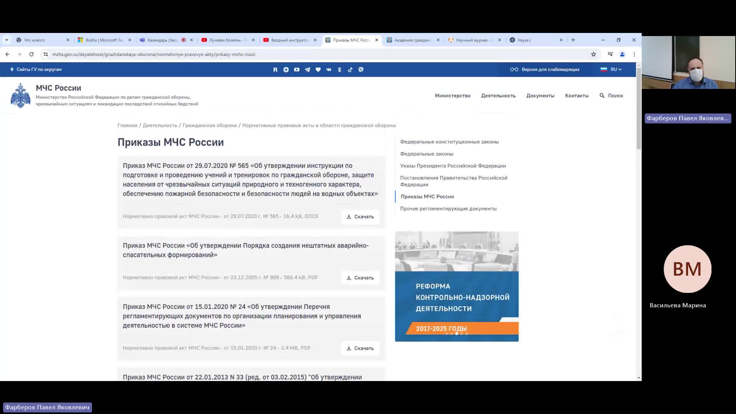Viewport: 736px width, 414px height.
Task: Open the Viber social icon
Action: point(361,69)
